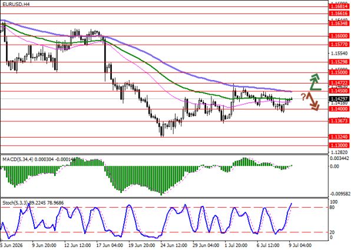Click the 1.15000 price level label
The height and width of the screenshot is (250, 351).
point(339,72)
